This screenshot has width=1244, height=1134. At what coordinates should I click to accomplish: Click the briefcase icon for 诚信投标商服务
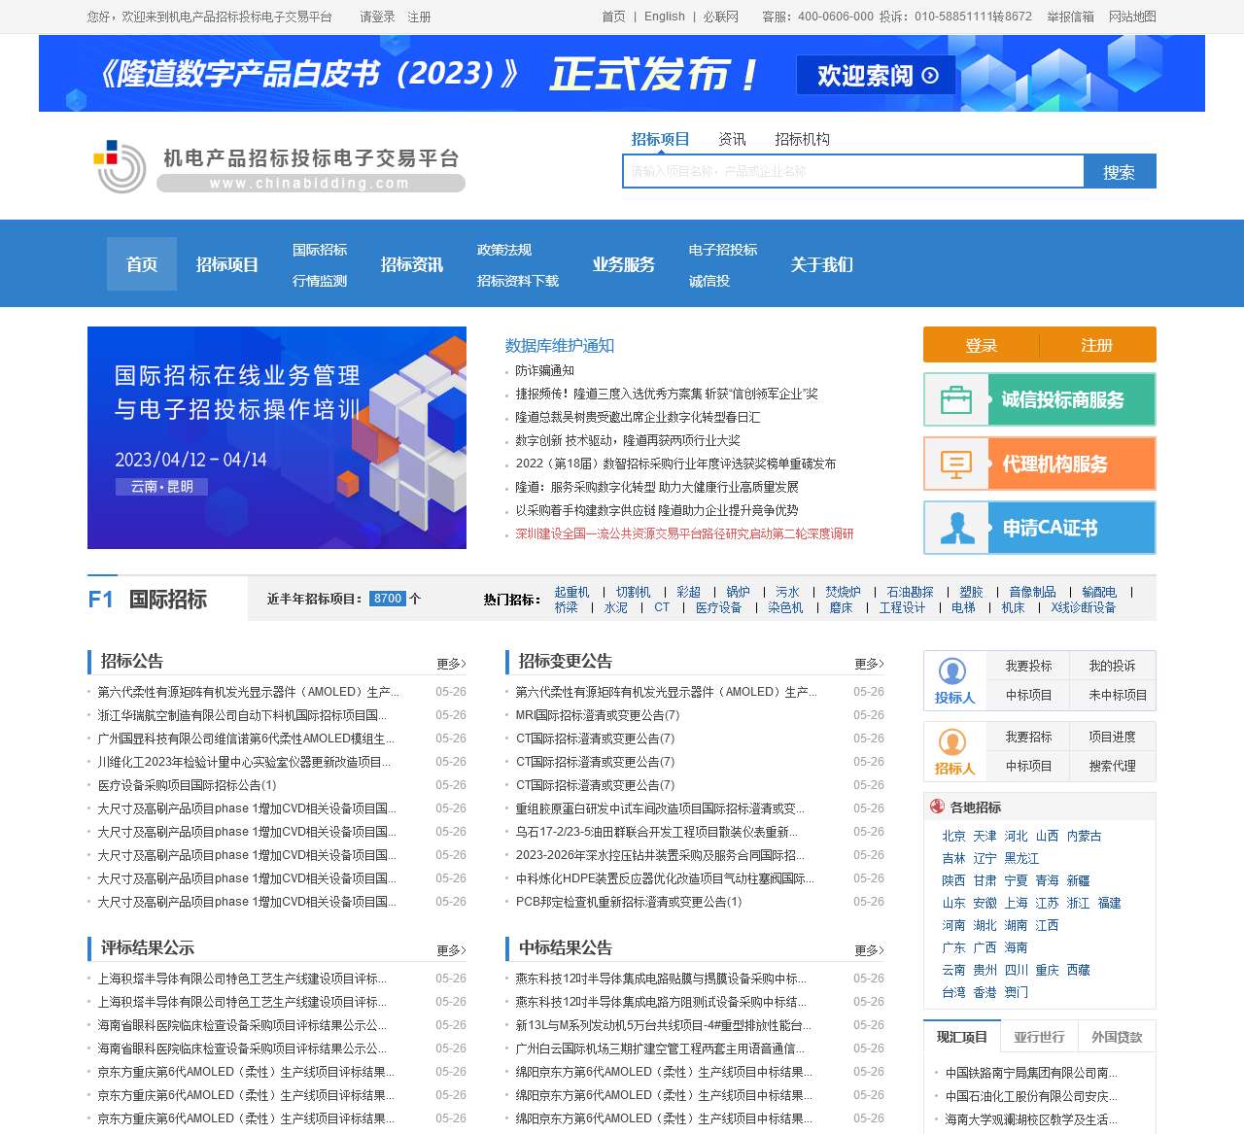point(956,399)
